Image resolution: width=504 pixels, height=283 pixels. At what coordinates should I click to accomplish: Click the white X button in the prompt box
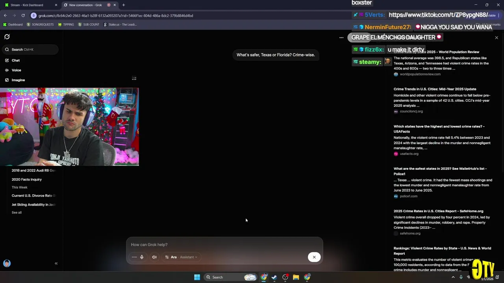(314, 257)
